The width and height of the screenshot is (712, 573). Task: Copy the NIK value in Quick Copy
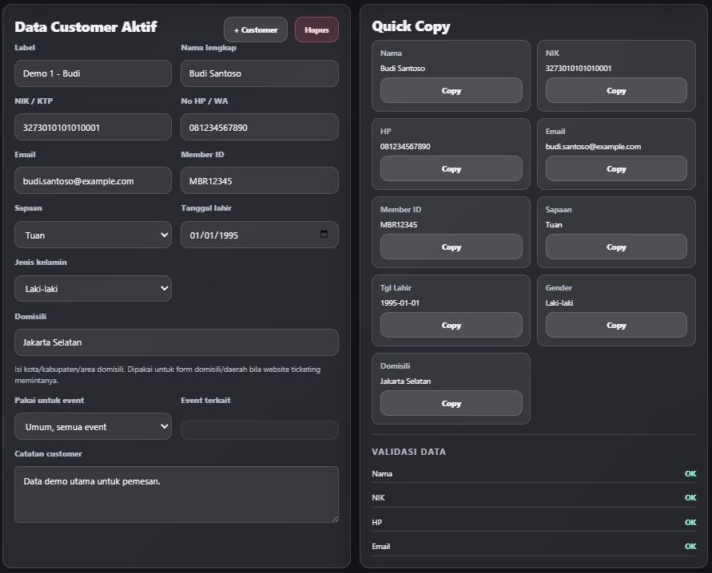coord(616,90)
